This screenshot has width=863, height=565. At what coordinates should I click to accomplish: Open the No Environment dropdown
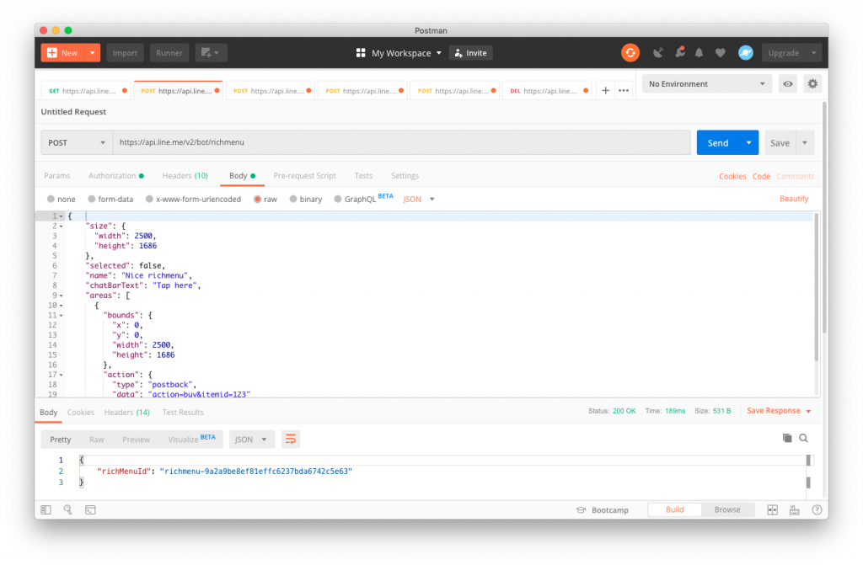coord(707,84)
